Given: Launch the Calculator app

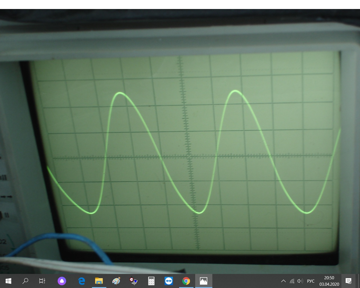Looking at the screenshot, I should [151, 281].
